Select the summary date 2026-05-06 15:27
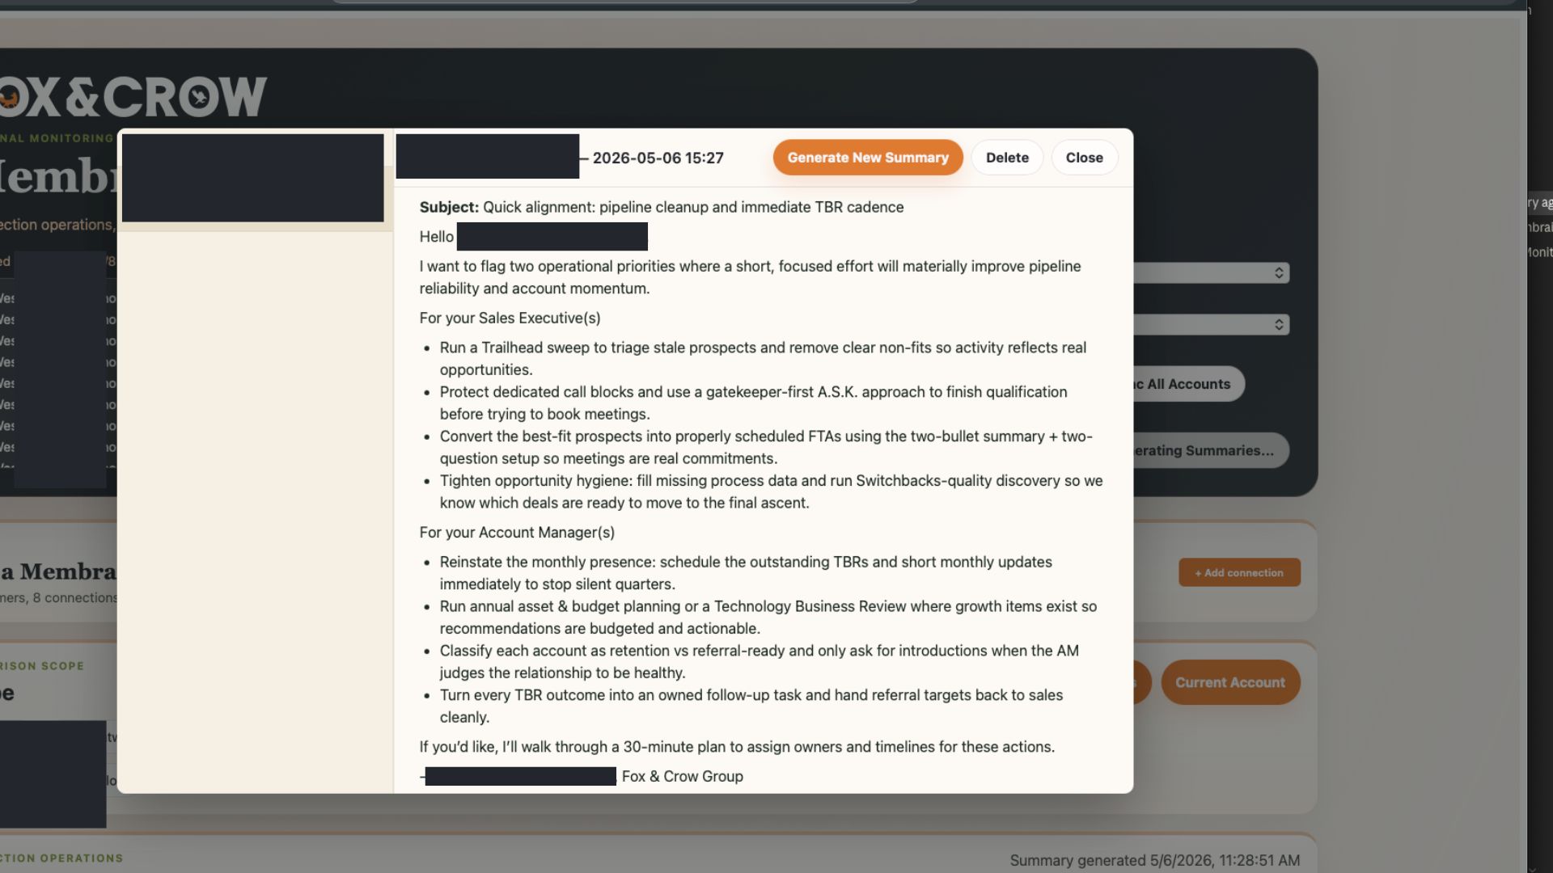This screenshot has height=873, width=1553. (x=658, y=158)
